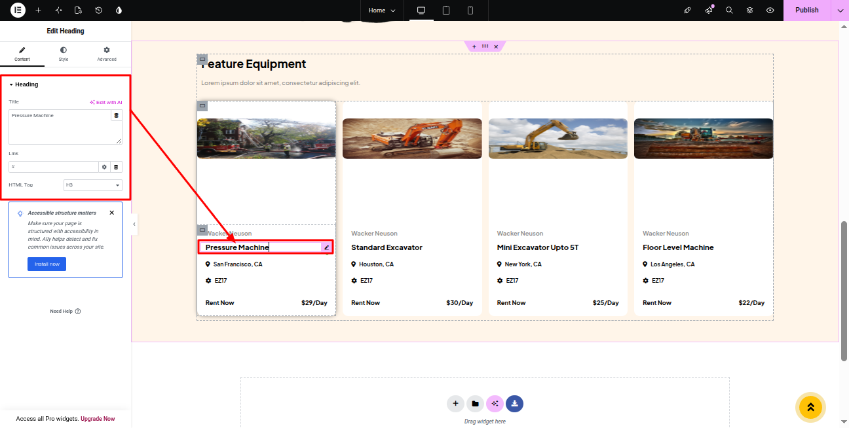Open the rocket launch icon in top bar
The width and height of the screenshot is (849, 428).
[687, 10]
